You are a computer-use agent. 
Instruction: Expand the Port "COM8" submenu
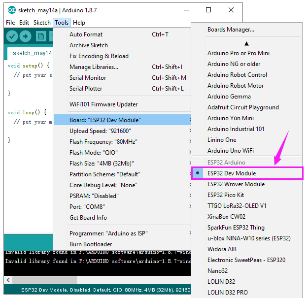click(x=123, y=206)
